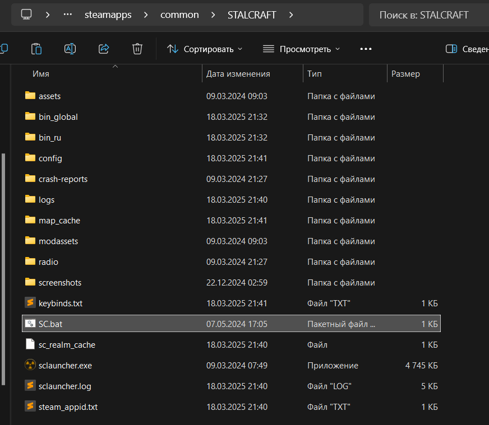Select the file name SC.bat
Image resolution: width=489 pixels, height=425 pixels.
(50, 324)
